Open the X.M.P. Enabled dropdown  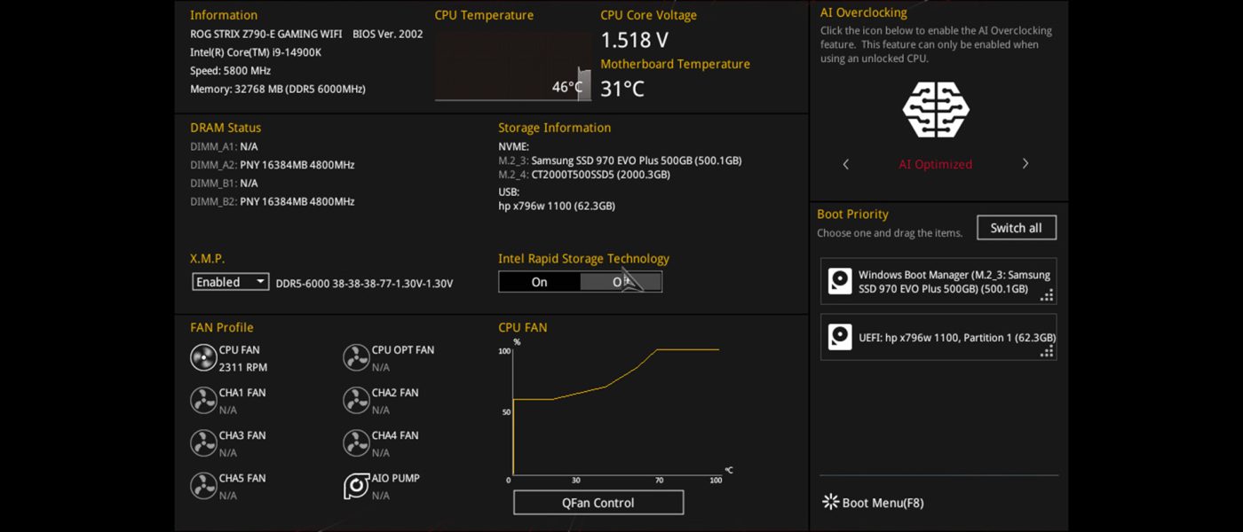[231, 282]
